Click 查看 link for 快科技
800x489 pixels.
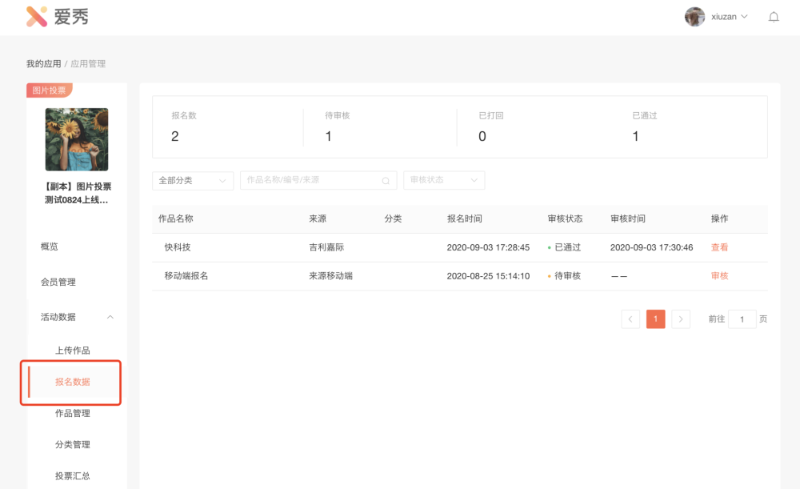click(x=719, y=247)
